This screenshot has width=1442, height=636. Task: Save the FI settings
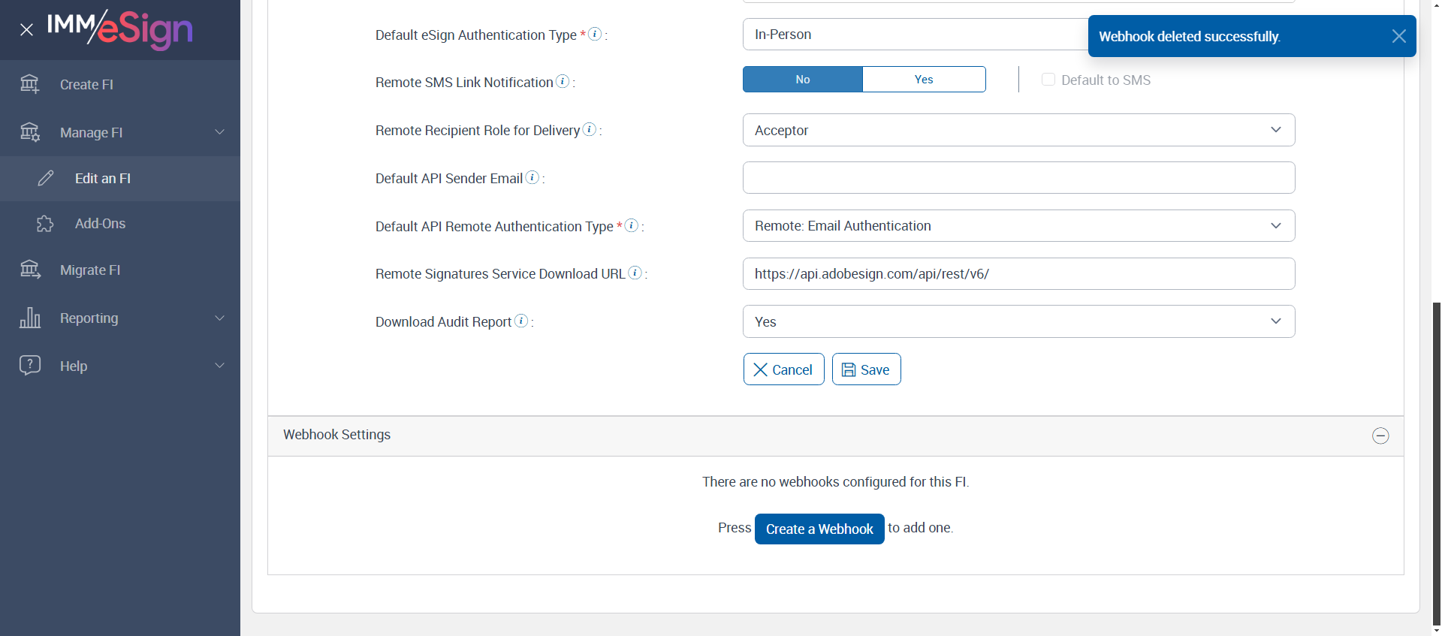pyautogui.click(x=866, y=369)
